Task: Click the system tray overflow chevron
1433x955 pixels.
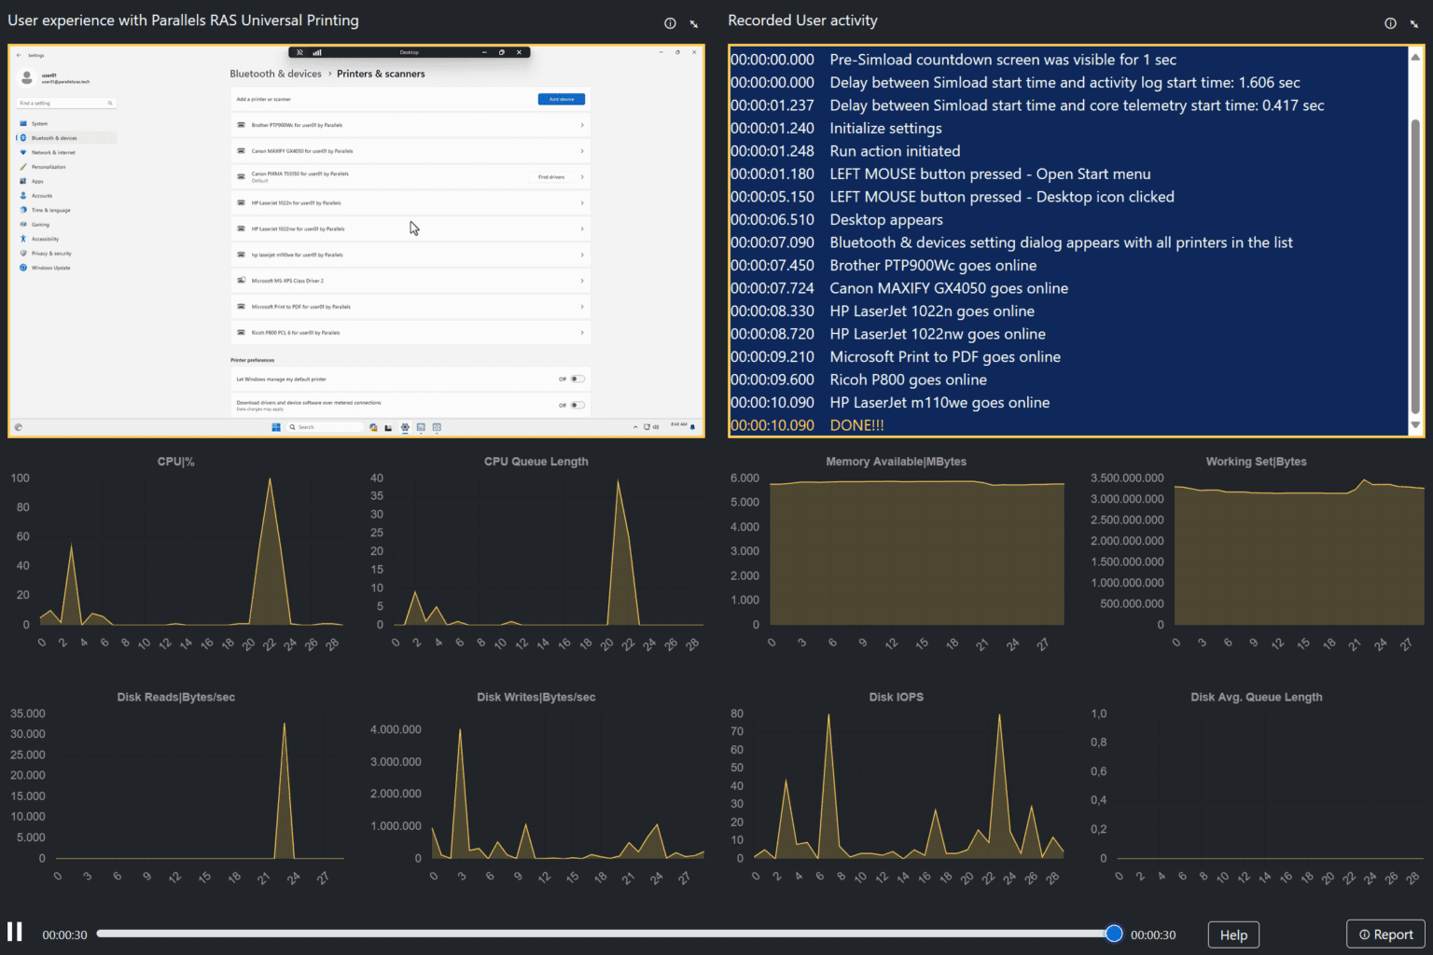Action: tap(635, 427)
